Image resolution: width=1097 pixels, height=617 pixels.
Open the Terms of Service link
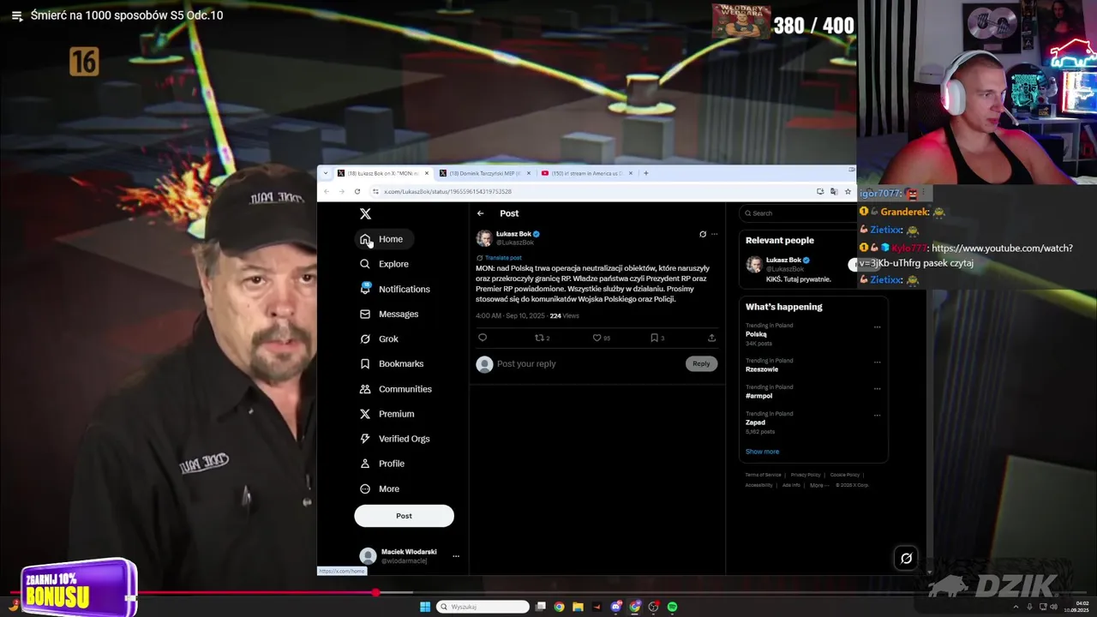tap(763, 475)
